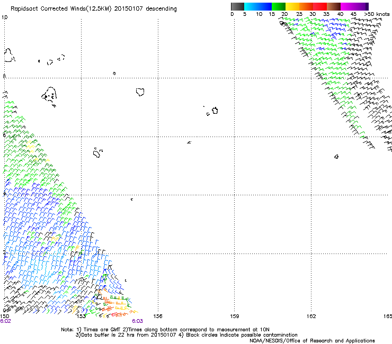Click the 'Times are GMT' note line
Screen dimensions: 392x344
click(165, 330)
